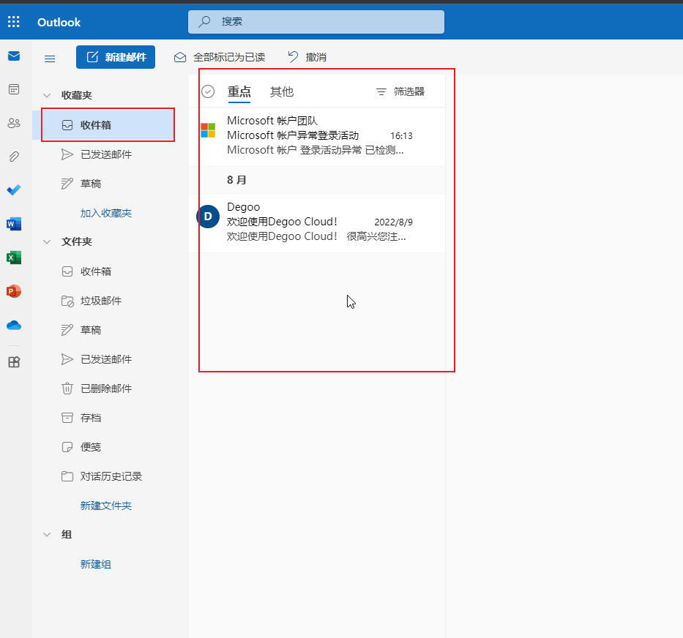The height and width of the screenshot is (638, 683).
Task: Click the 加入收藏夹 link
Action: (x=106, y=213)
